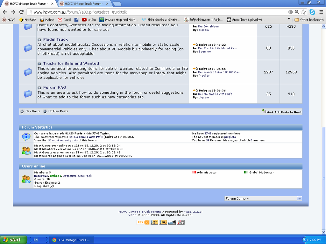Click Mark ALL Posts As Read
Screen dimensions: 326x244
[283, 112]
